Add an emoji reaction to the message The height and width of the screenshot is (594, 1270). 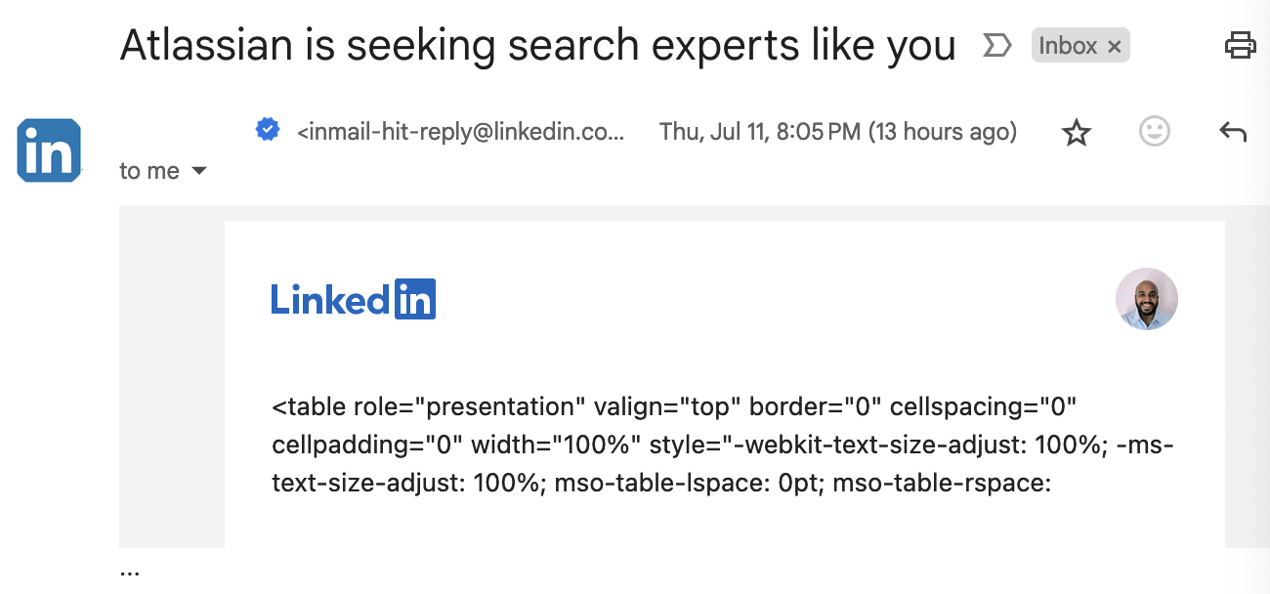click(x=1154, y=132)
